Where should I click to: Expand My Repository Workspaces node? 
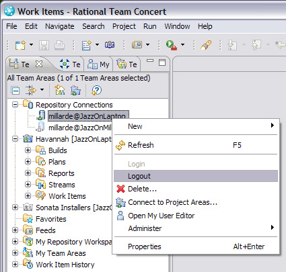click(15, 242)
